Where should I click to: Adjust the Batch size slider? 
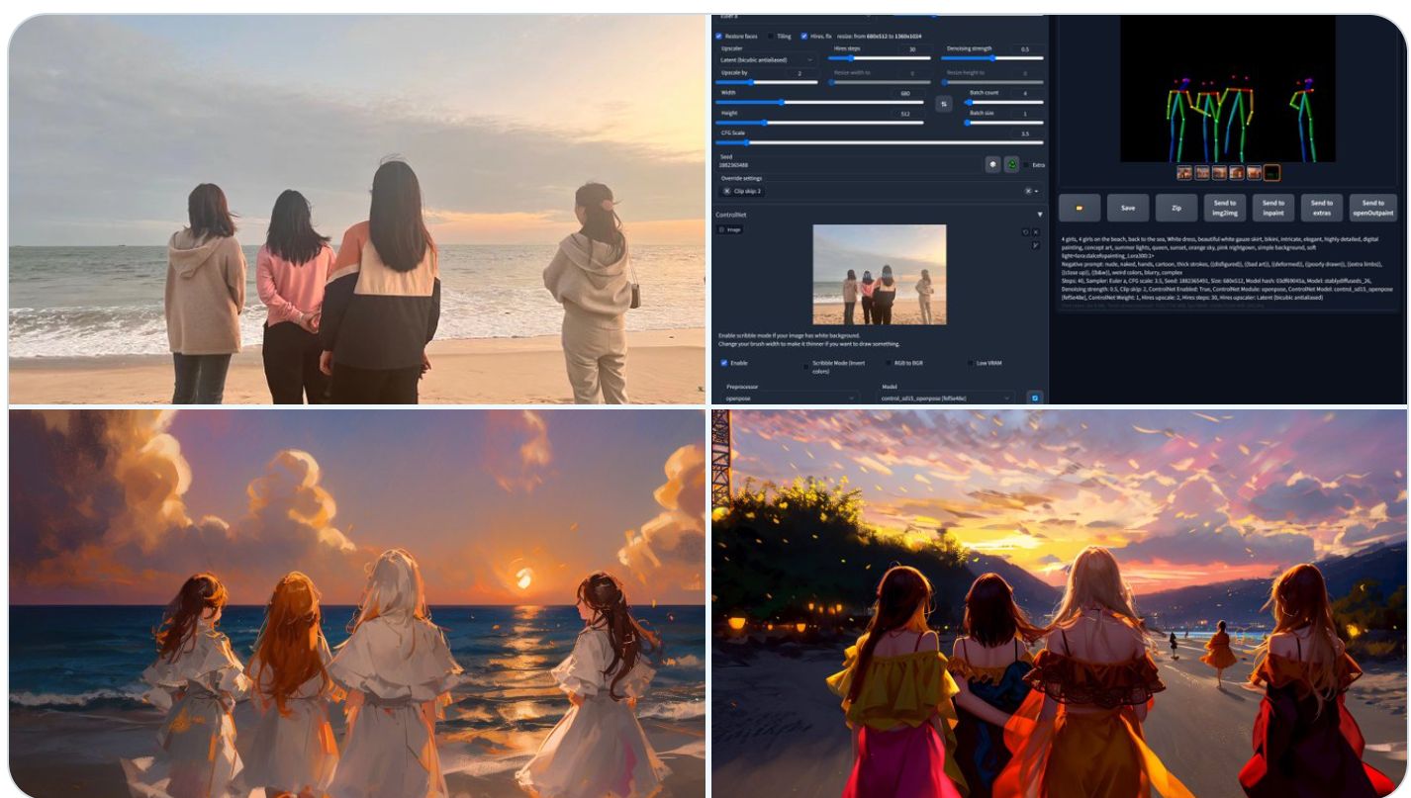(x=1004, y=123)
